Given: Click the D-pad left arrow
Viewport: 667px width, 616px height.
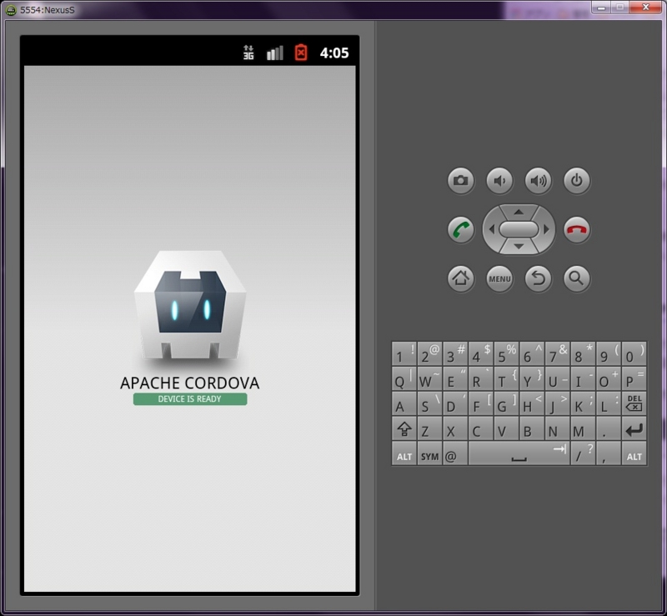Looking at the screenshot, I should pyautogui.click(x=491, y=230).
